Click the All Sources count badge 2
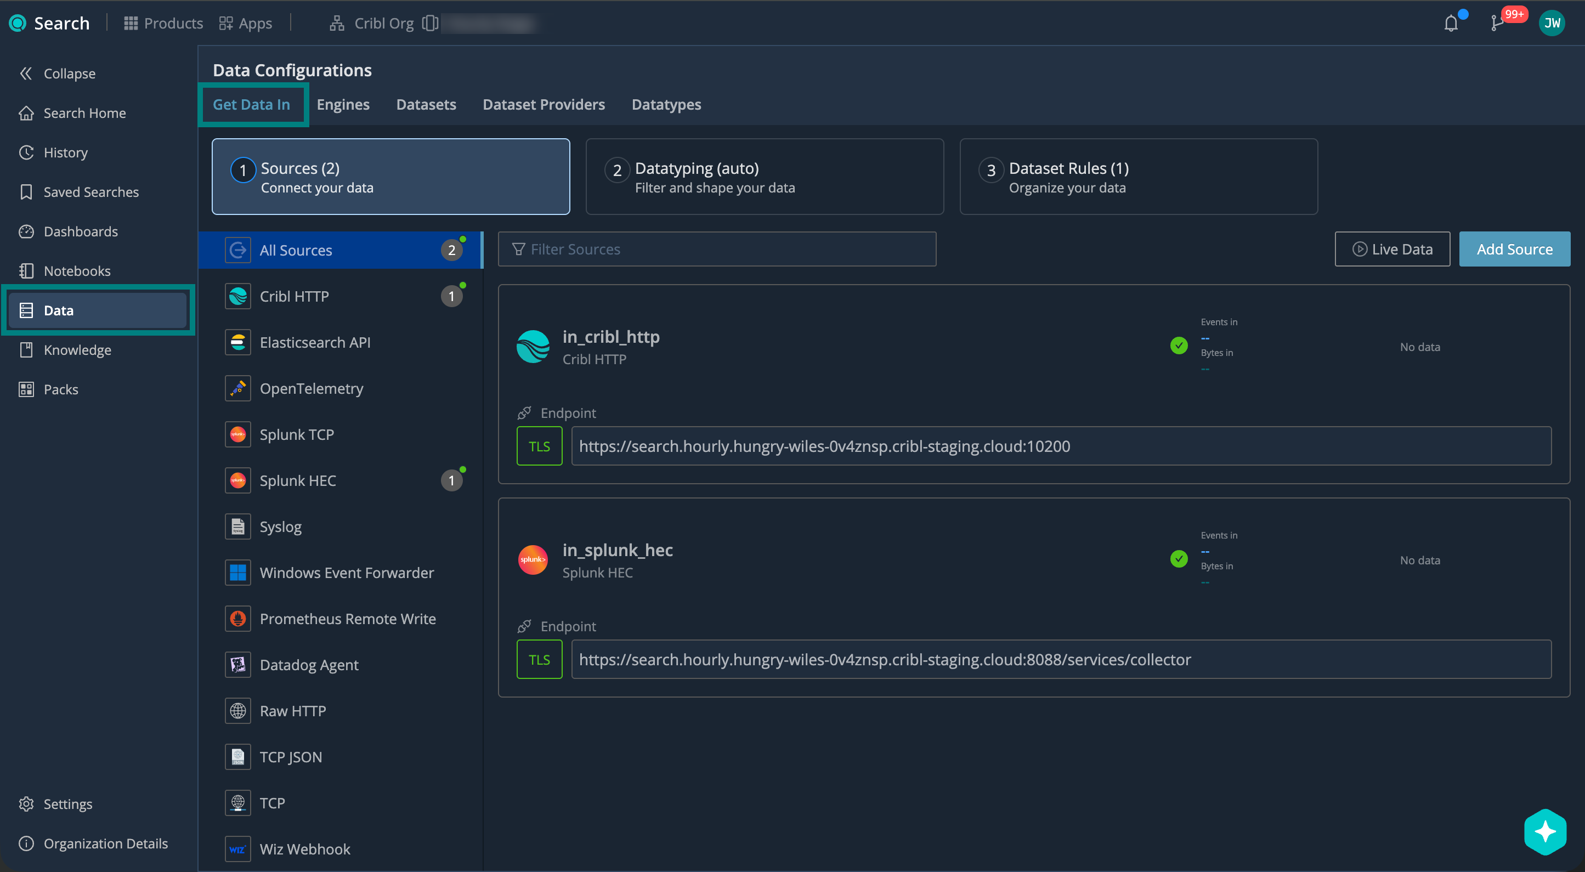 (451, 251)
